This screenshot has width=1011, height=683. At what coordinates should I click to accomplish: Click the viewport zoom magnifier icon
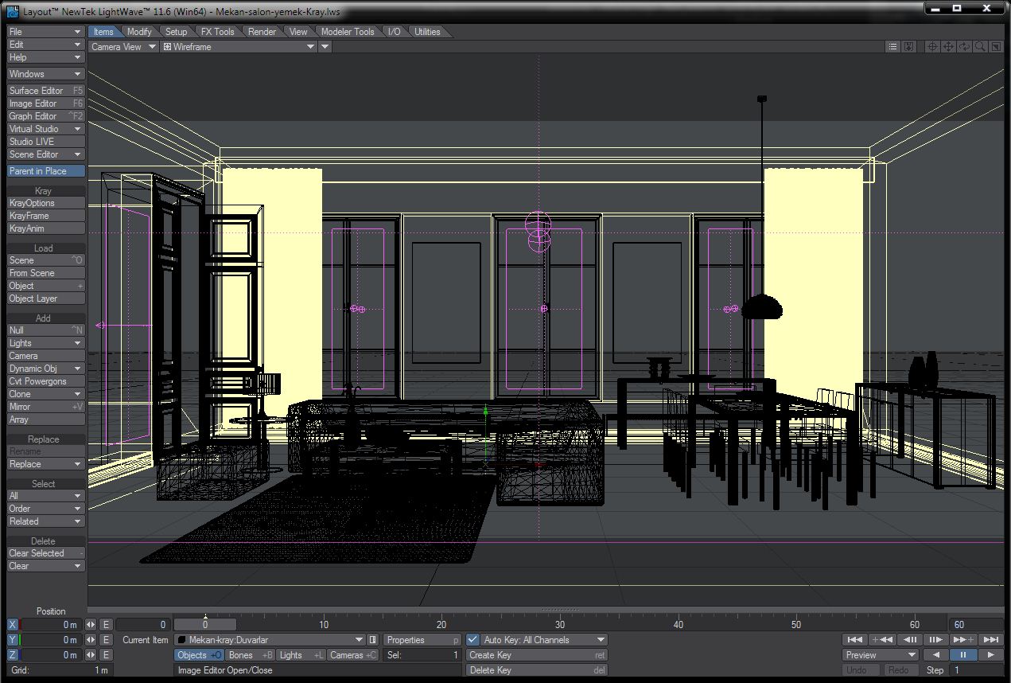click(x=981, y=47)
